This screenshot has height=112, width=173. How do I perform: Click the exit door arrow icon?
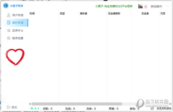click(x=8, y=107)
